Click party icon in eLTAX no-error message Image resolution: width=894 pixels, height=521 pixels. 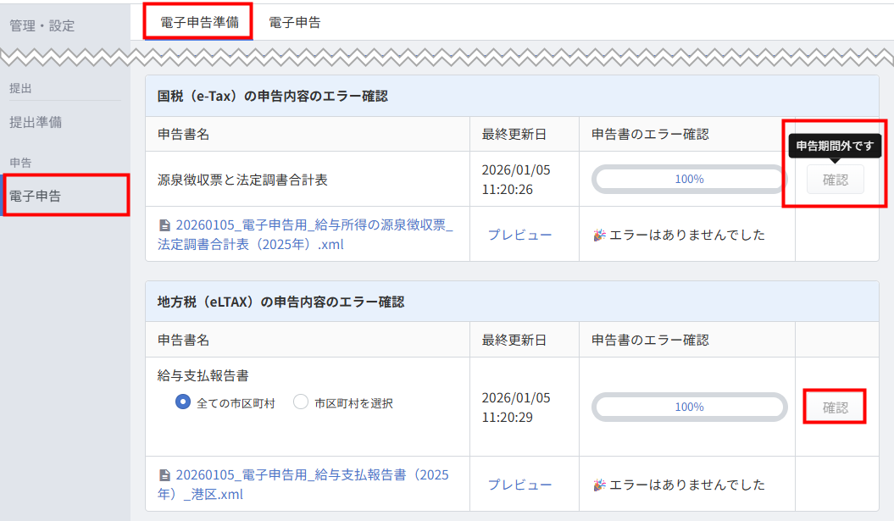599,485
